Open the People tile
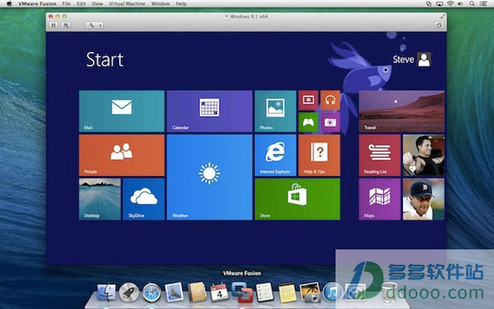This screenshot has height=309, width=494. pyautogui.click(x=122, y=155)
